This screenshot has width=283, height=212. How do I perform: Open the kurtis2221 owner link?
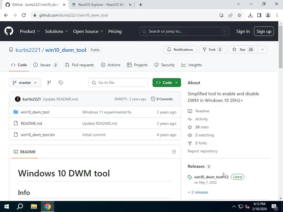pyautogui.click(x=28, y=50)
